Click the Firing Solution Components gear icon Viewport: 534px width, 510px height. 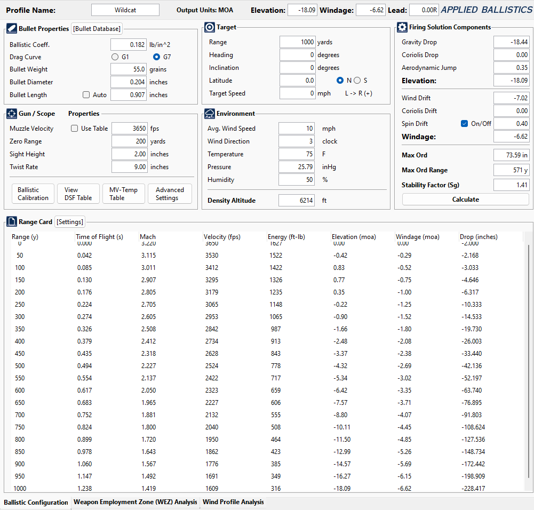click(x=402, y=27)
